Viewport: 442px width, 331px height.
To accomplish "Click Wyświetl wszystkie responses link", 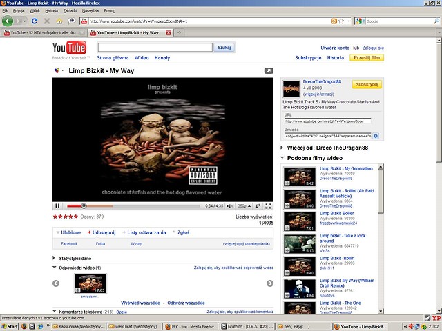I will [x=140, y=303].
